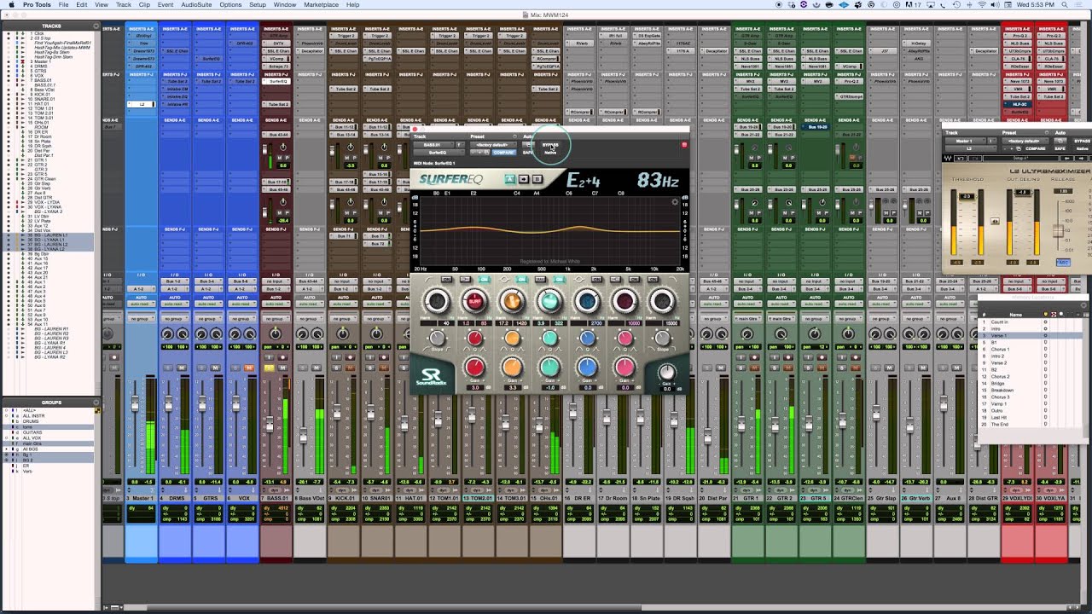Click the SurferEQ output gain knob
The width and height of the screenshot is (1092, 614).
tap(667, 373)
